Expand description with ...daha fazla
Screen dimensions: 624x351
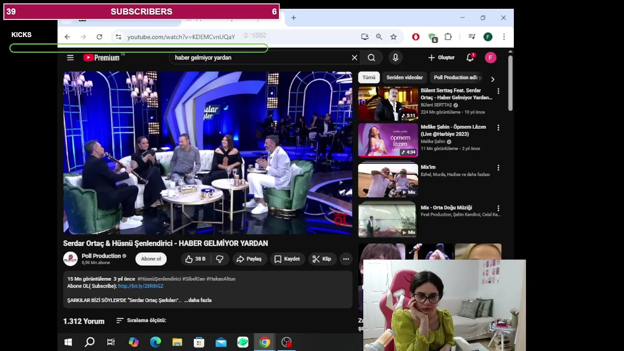pos(198,300)
